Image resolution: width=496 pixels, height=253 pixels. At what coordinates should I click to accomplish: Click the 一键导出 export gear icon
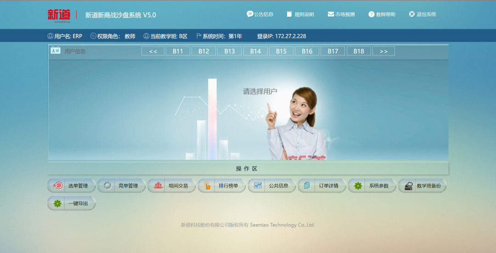(57, 203)
